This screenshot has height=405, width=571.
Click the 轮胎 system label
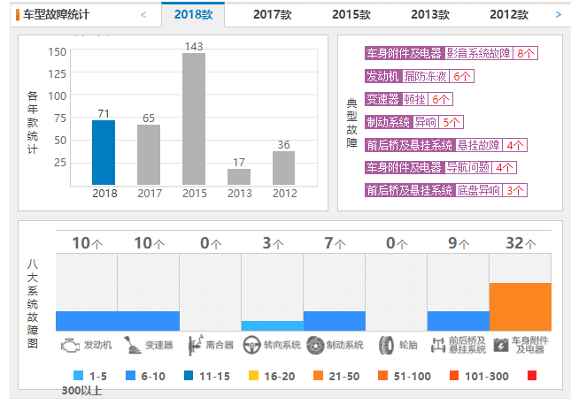[x=408, y=345]
